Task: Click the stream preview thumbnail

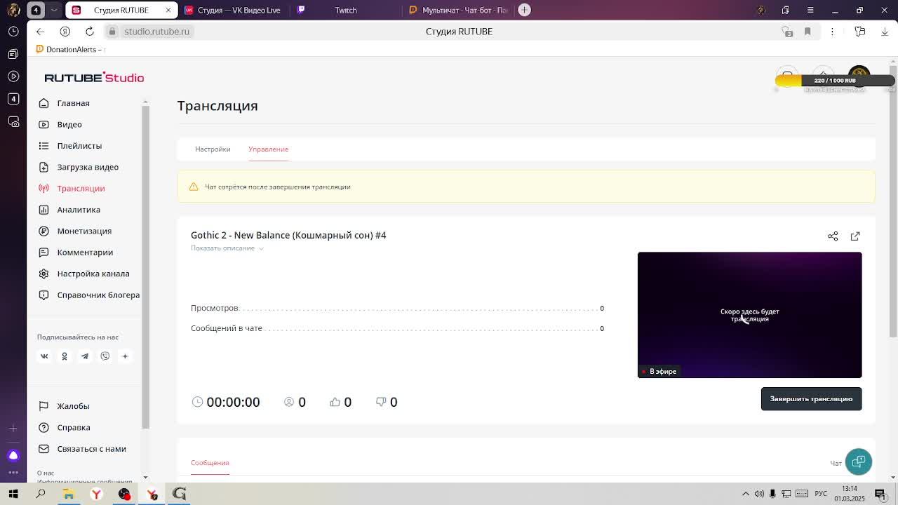Action: [749, 315]
